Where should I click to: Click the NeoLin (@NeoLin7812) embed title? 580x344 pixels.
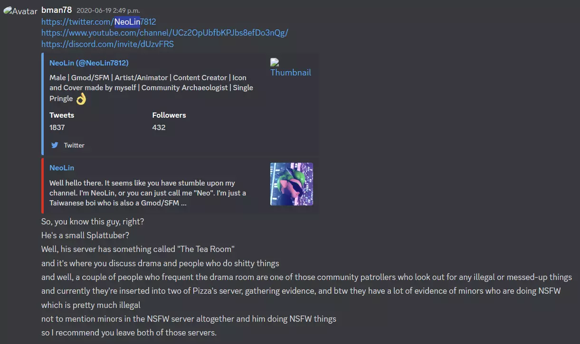89,63
